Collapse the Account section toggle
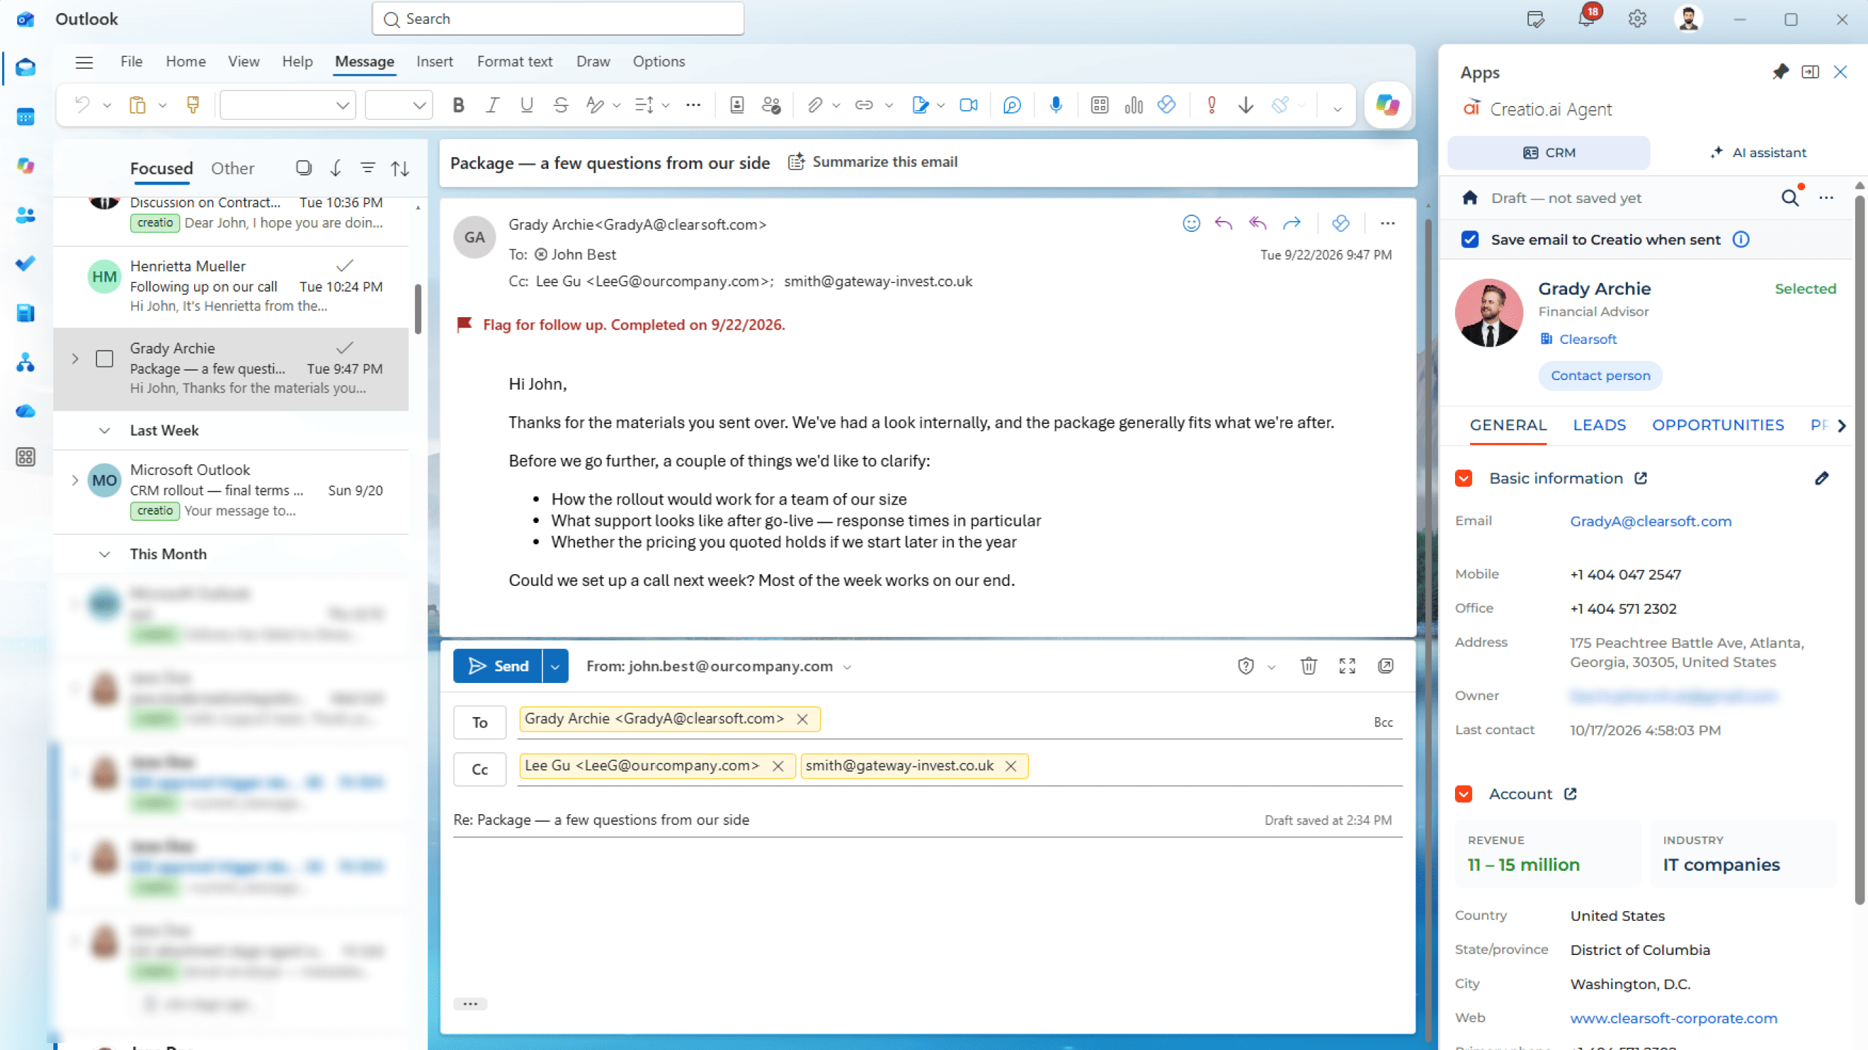Screen dimensions: 1868x1050 (x=1463, y=793)
